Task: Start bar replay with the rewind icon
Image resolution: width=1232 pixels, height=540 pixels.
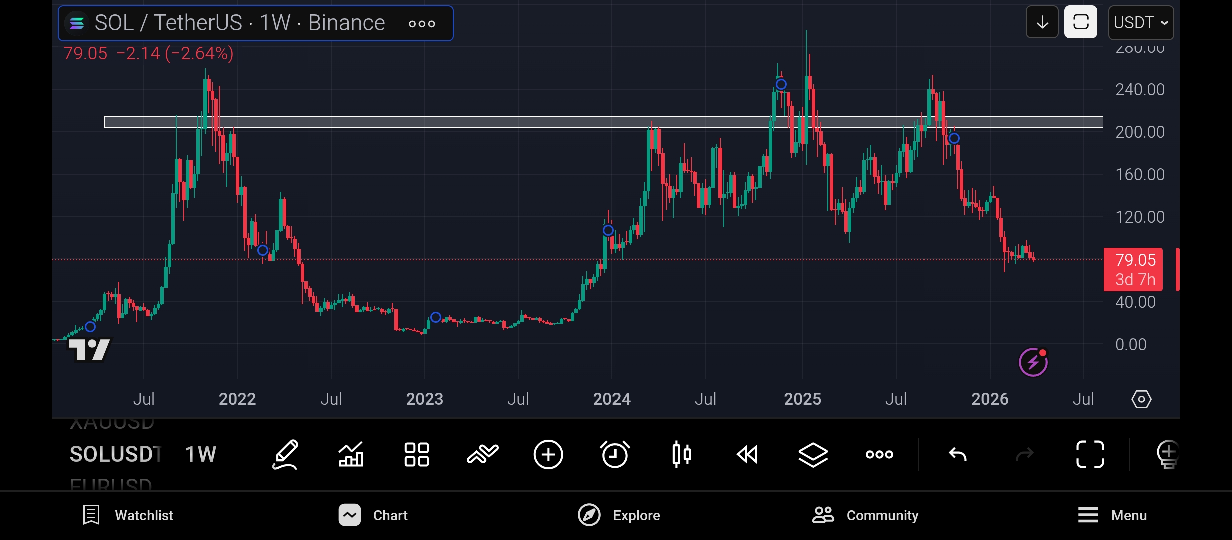Action: (x=747, y=454)
